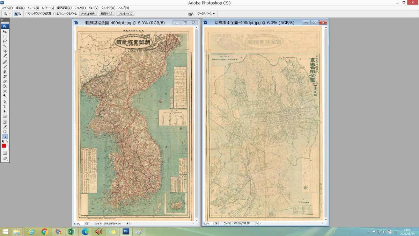Select the Pen tool
419x236 pixels.
point(5,102)
